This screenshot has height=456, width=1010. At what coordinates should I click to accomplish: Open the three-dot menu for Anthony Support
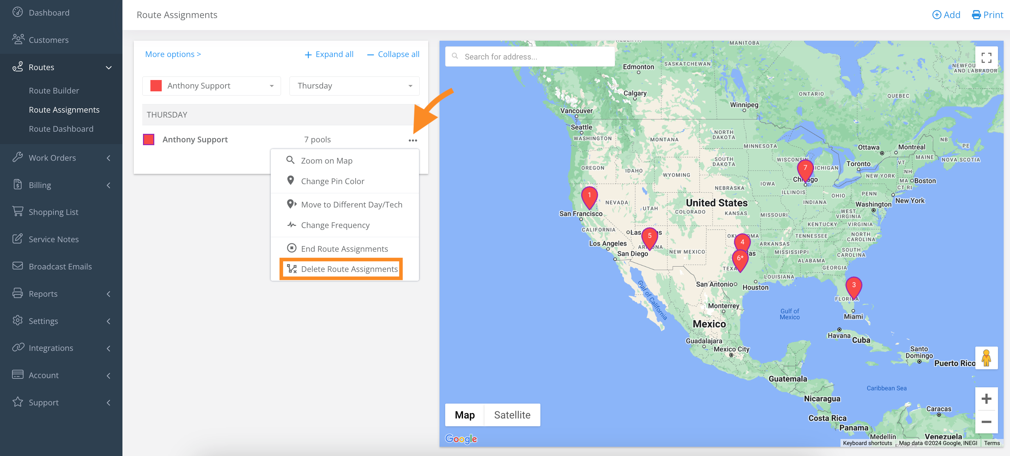[413, 140]
